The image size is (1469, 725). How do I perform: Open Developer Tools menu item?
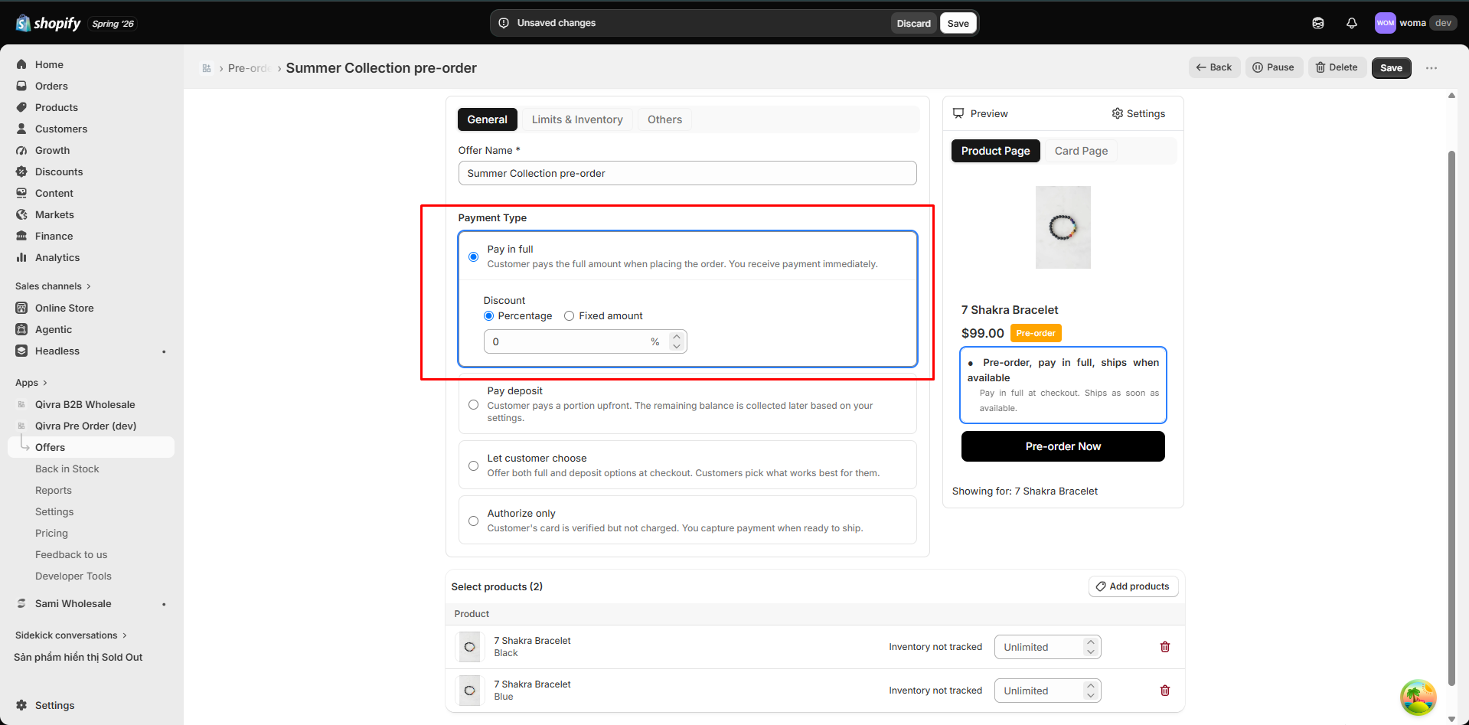73,576
